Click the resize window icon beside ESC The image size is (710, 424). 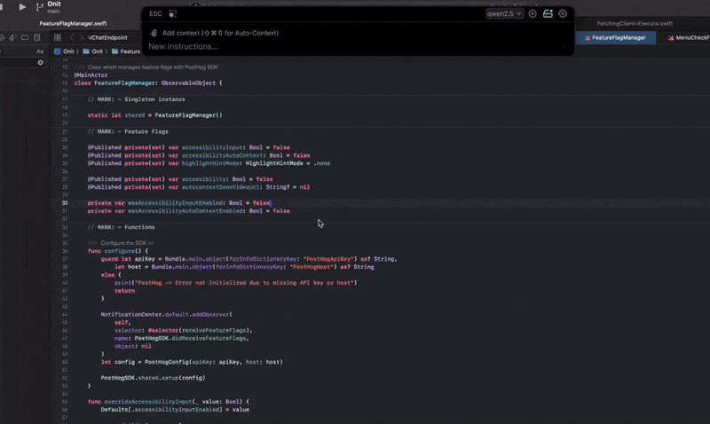(172, 13)
